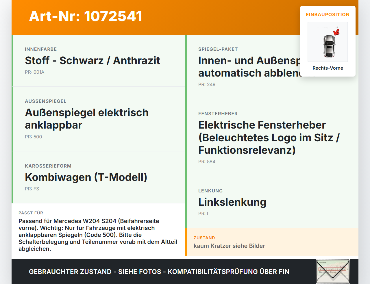Select the Linkslenkung value
370x284 pixels.
232,202
